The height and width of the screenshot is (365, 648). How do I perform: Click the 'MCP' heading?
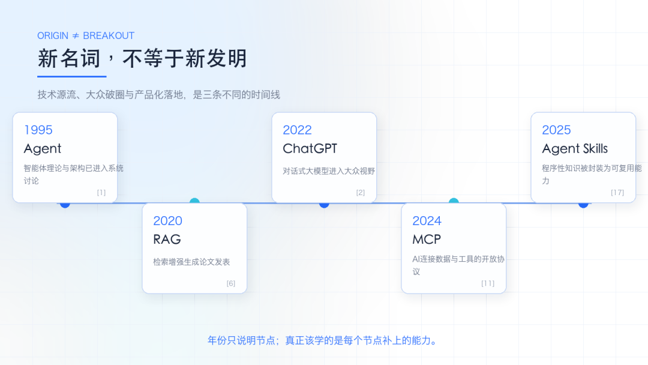tap(427, 240)
